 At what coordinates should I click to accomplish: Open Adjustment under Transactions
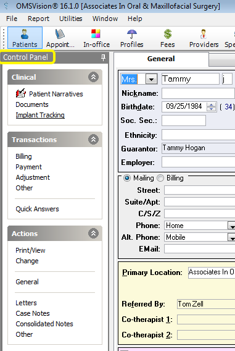pos(33,177)
